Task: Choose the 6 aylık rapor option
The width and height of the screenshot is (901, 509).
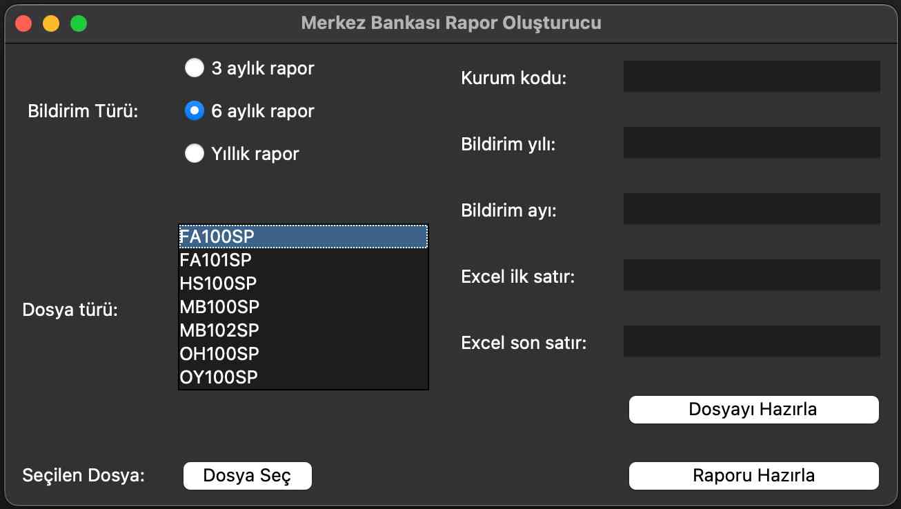Action: coord(195,111)
